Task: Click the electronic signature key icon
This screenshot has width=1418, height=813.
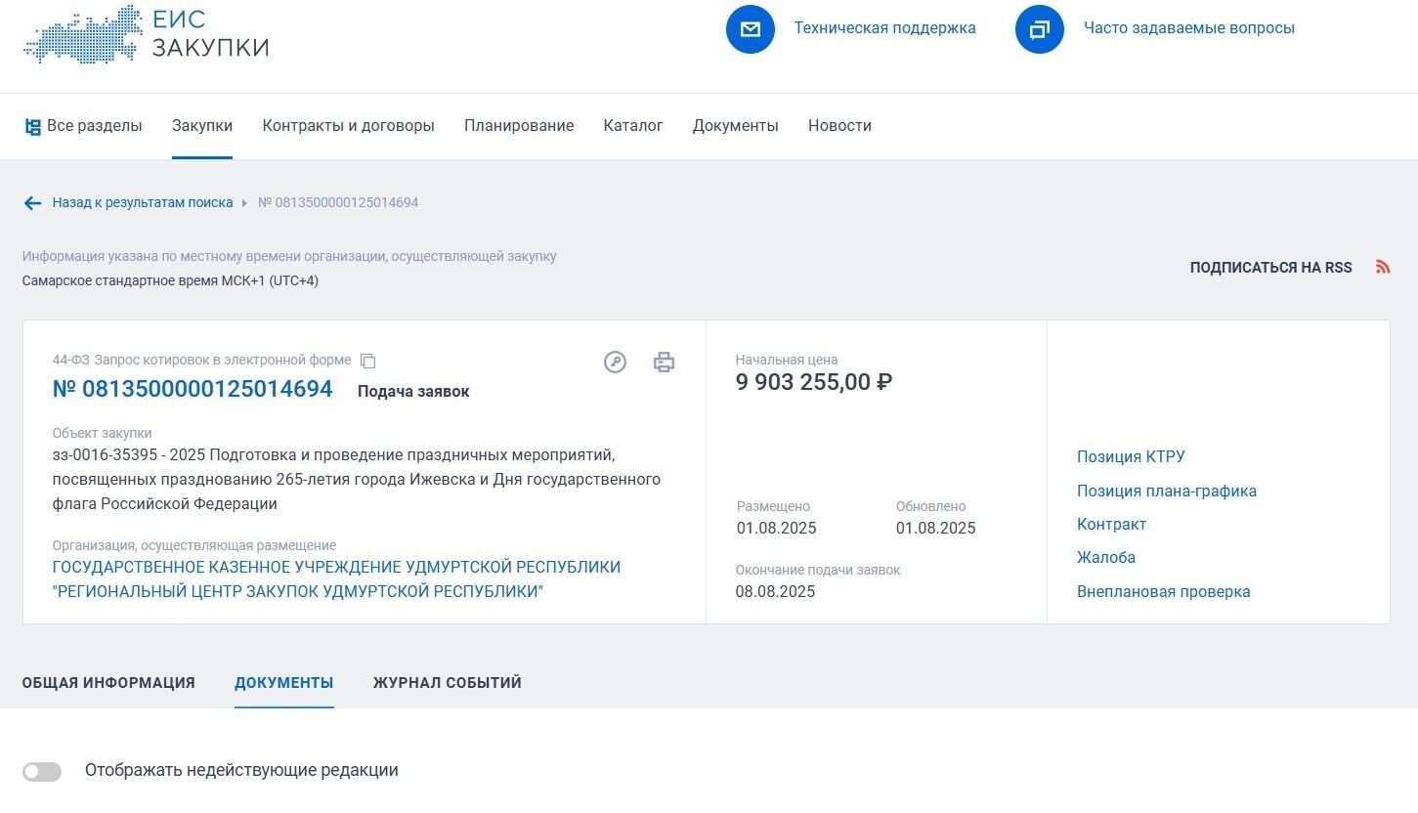Action: pos(615,363)
